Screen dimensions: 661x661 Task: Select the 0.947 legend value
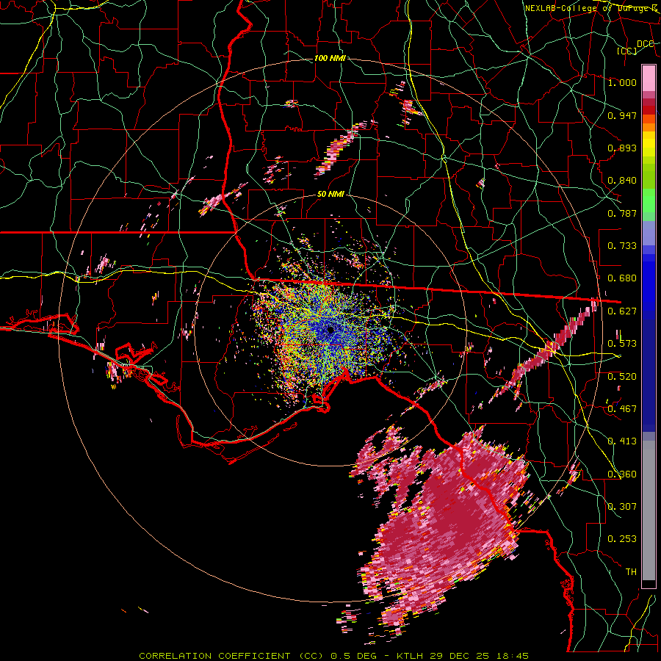[622, 115]
